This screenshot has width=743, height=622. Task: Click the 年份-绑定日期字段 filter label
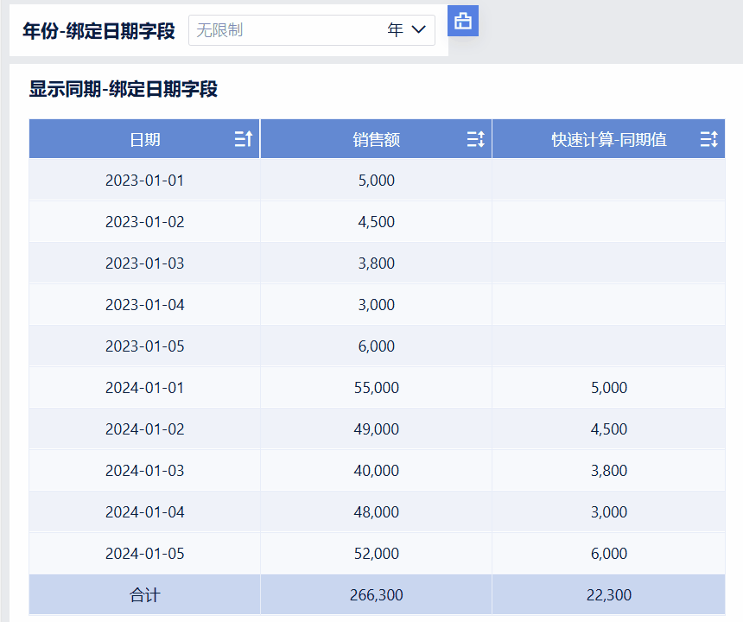coord(99,31)
